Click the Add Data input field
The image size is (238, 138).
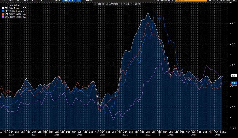191,1
